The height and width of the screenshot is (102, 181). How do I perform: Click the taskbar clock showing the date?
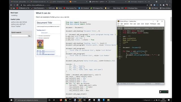[163, 100]
